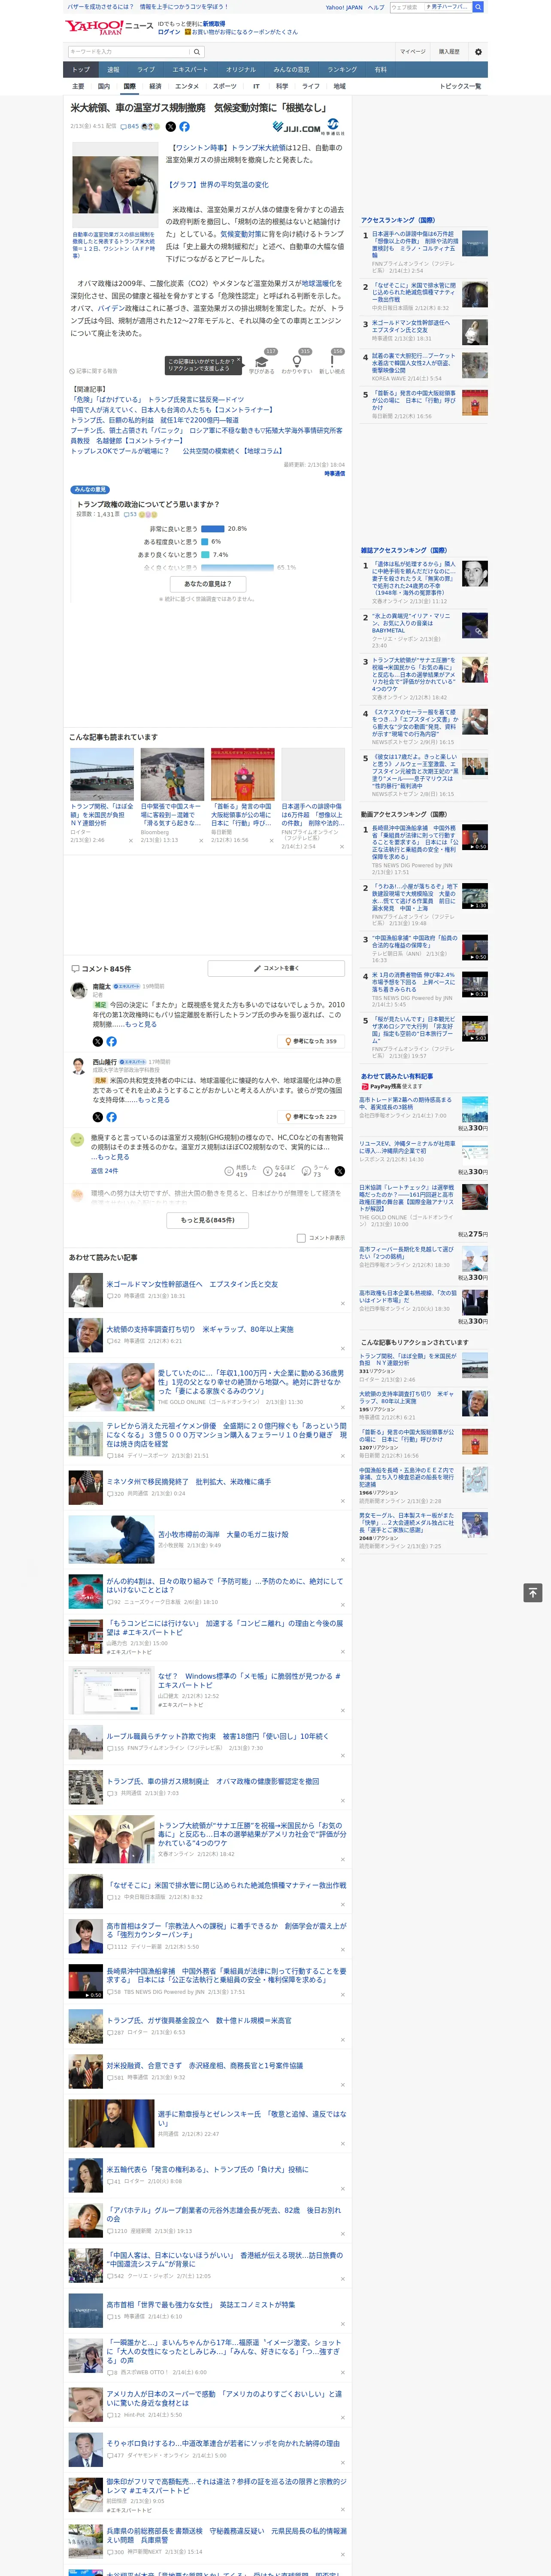The height and width of the screenshot is (2576, 551).
Task: Click the keyword search magnifier icon
Action: pos(196,51)
